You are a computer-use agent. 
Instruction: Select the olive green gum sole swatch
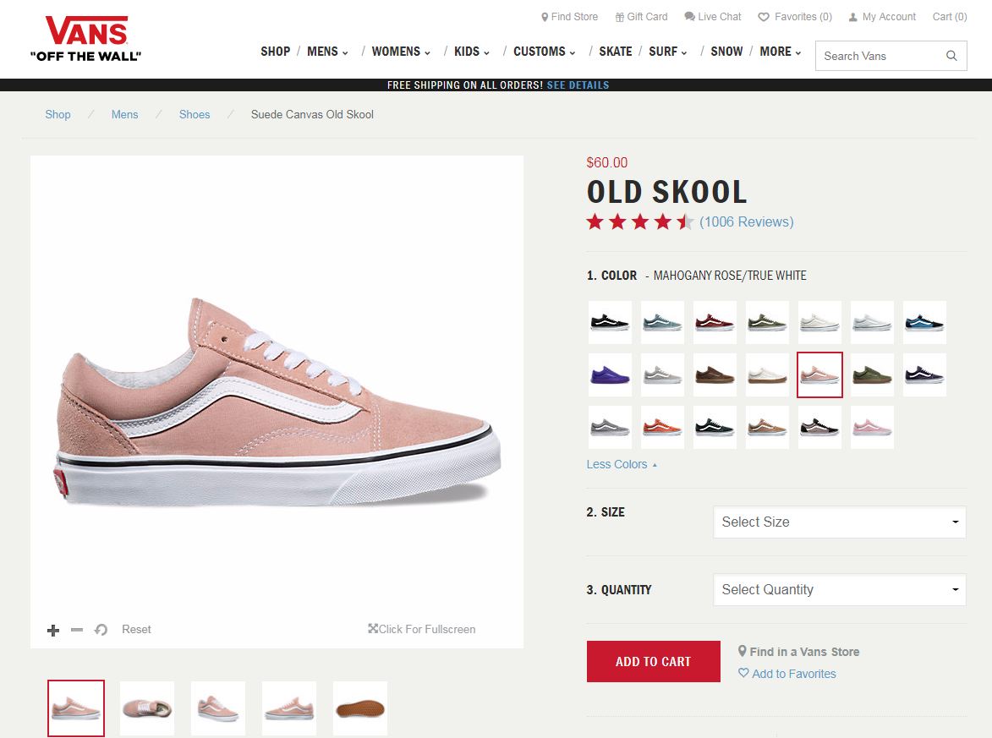(x=872, y=375)
